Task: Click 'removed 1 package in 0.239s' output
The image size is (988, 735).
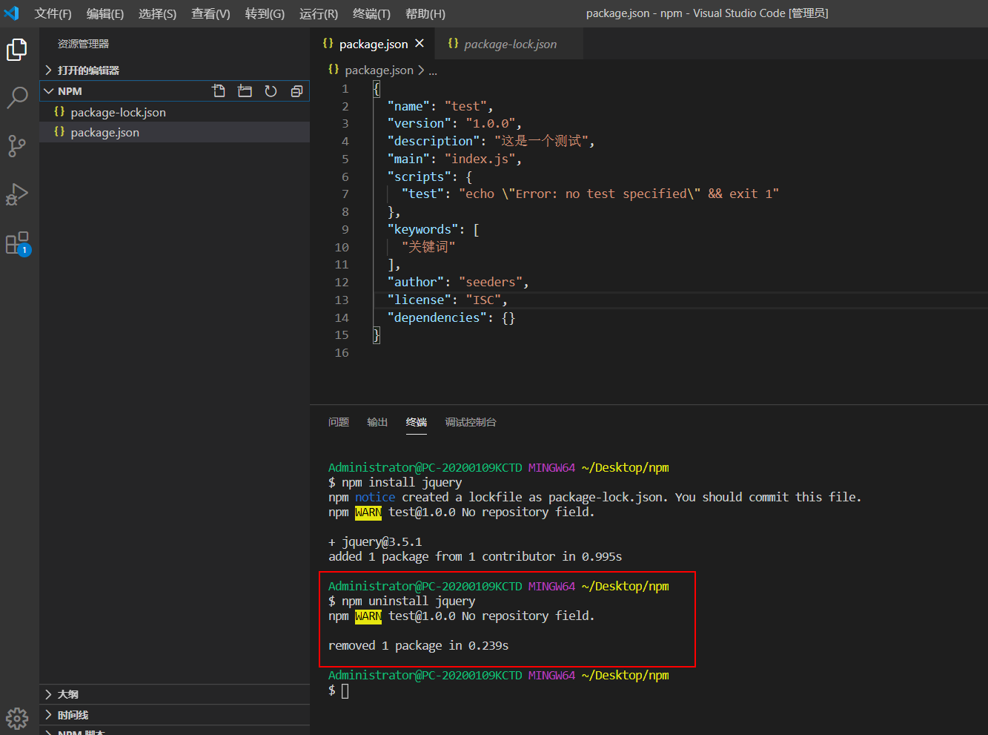Action: [419, 645]
